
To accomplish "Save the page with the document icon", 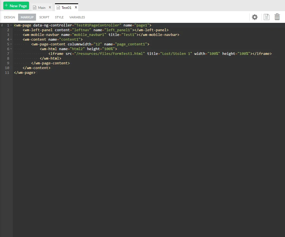I will 266,17.
